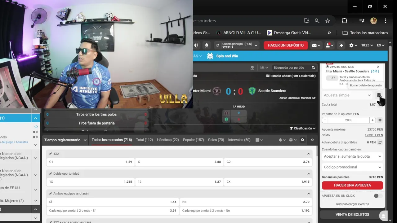
Task: Click Guardar/cargar eventos link
Action: click(352, 204)
